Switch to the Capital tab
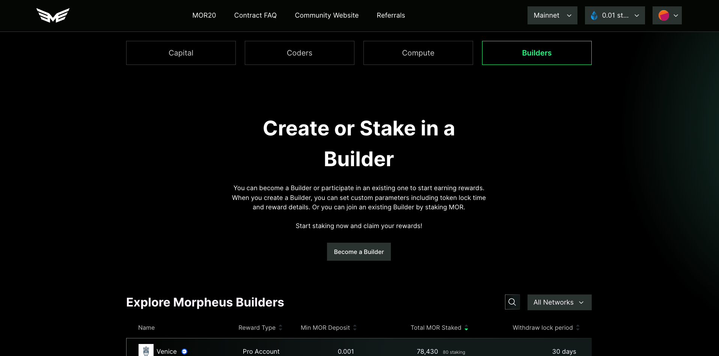The width and height of the screenshot is (719, 356). click(181, 53)
